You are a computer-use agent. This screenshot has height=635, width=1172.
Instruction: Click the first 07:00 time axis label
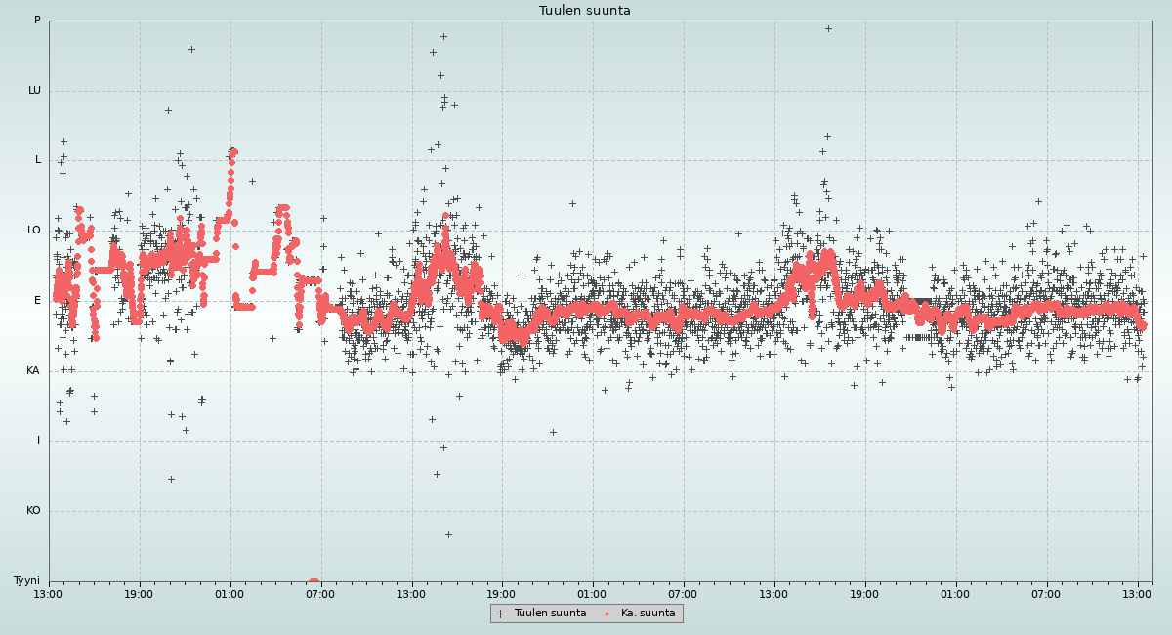point(320,593)
